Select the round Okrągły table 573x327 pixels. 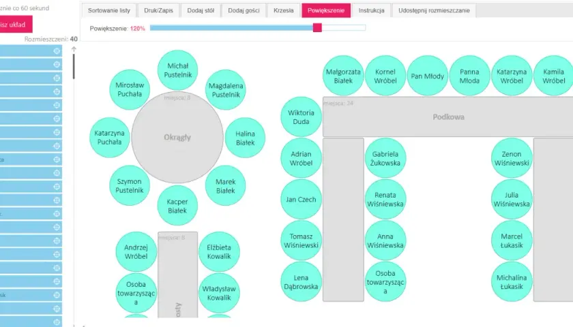click(177, 137)
